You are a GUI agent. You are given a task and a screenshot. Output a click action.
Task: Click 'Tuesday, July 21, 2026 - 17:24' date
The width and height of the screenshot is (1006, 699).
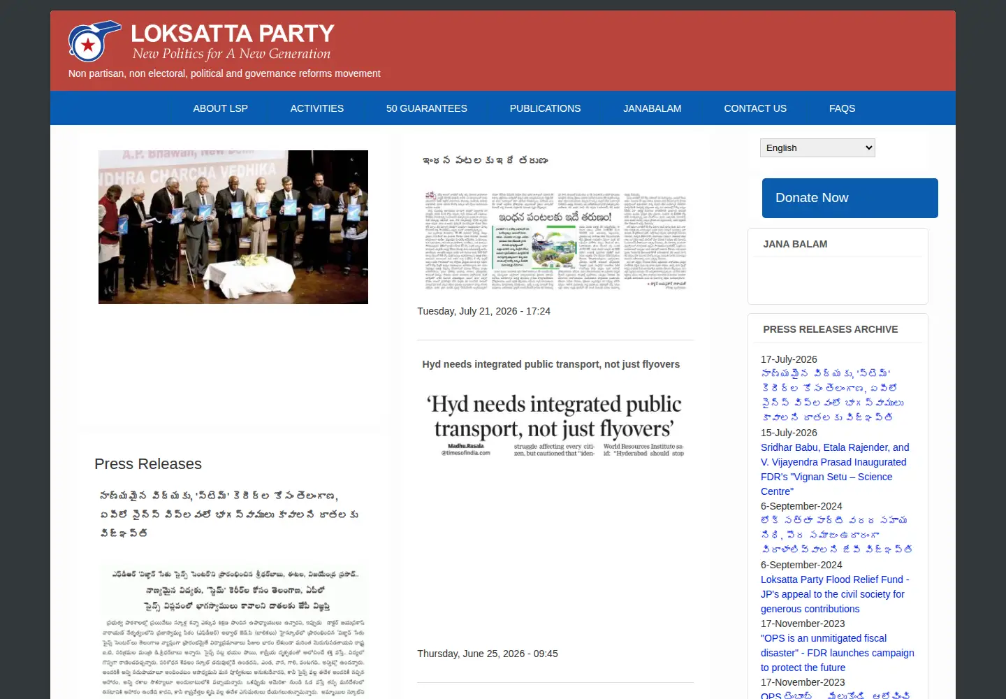click(x=483, y=311)
